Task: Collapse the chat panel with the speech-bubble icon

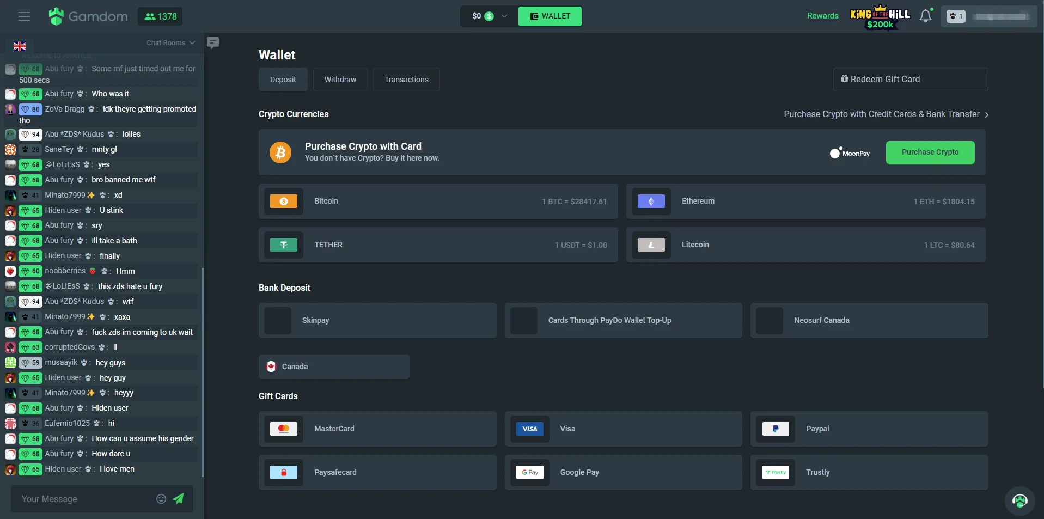Action: [x=213, y=42]
